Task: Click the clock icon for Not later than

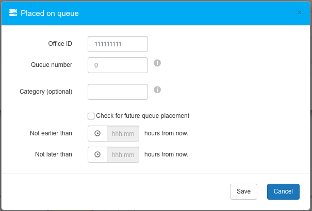Action: pos(97,154)
